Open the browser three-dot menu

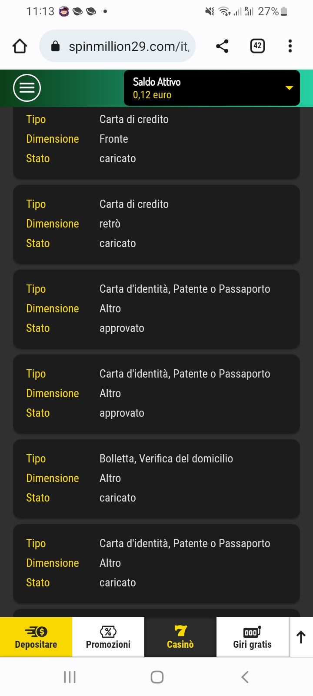pos(290,46)
